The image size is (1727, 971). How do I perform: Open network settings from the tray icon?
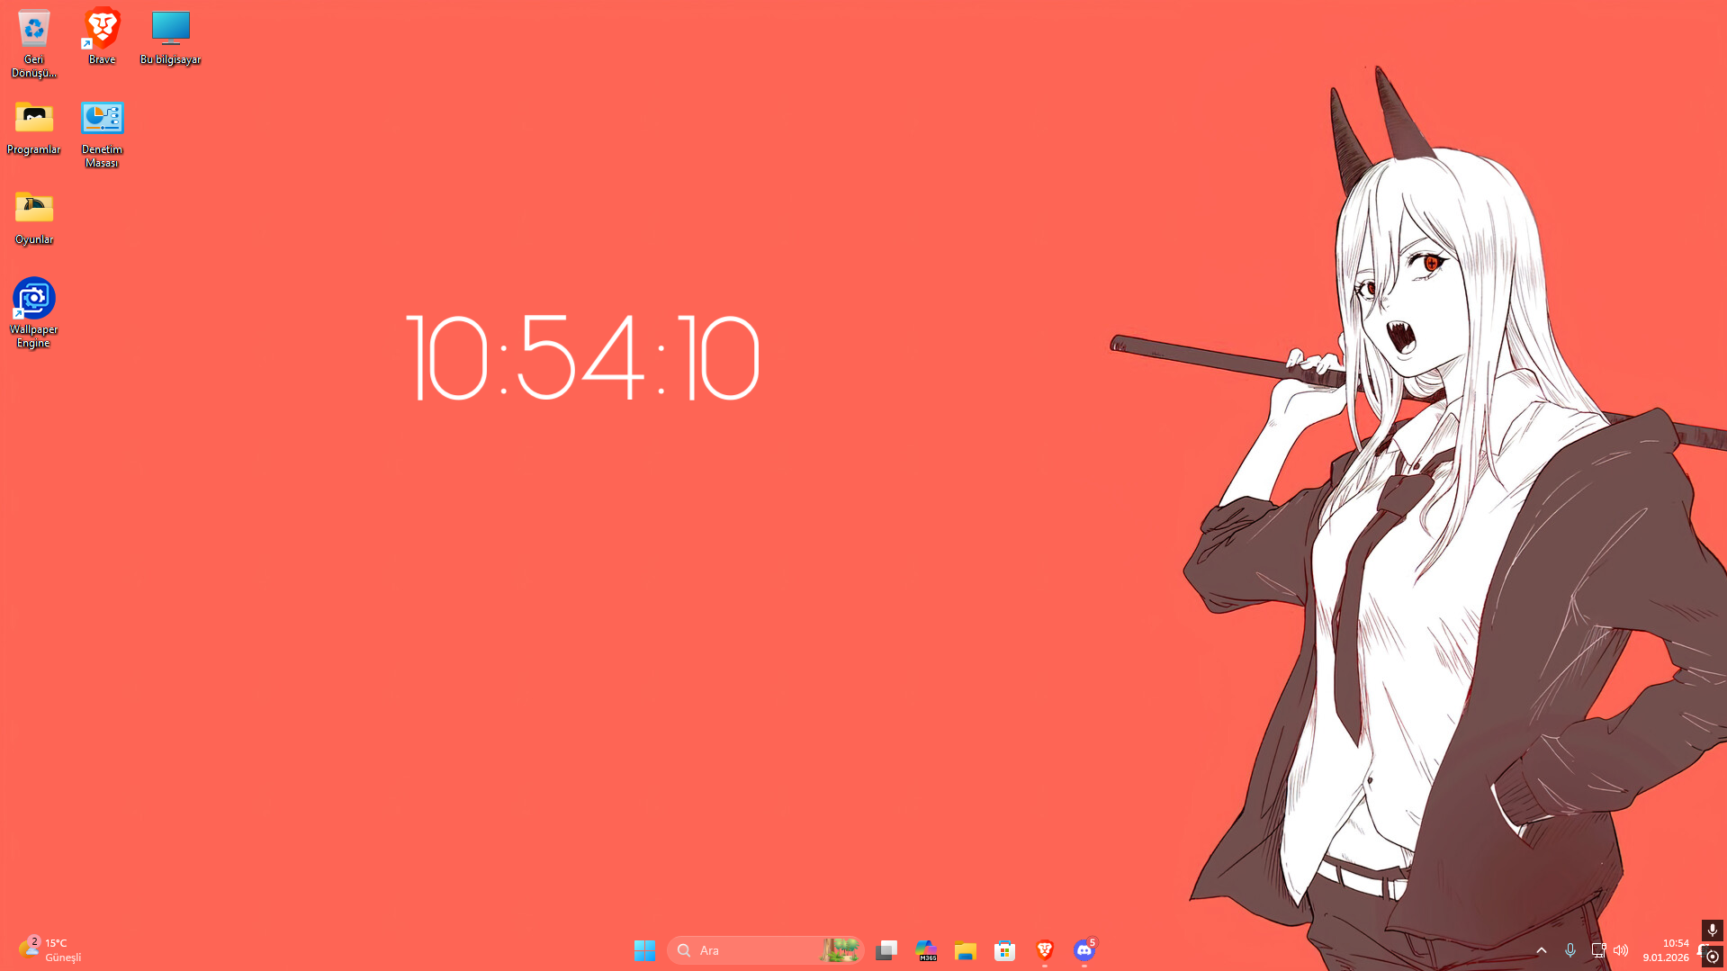(1598, 950)
